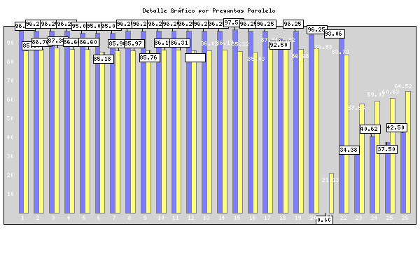Click the 37.50 data label

(x=387, y=149)
